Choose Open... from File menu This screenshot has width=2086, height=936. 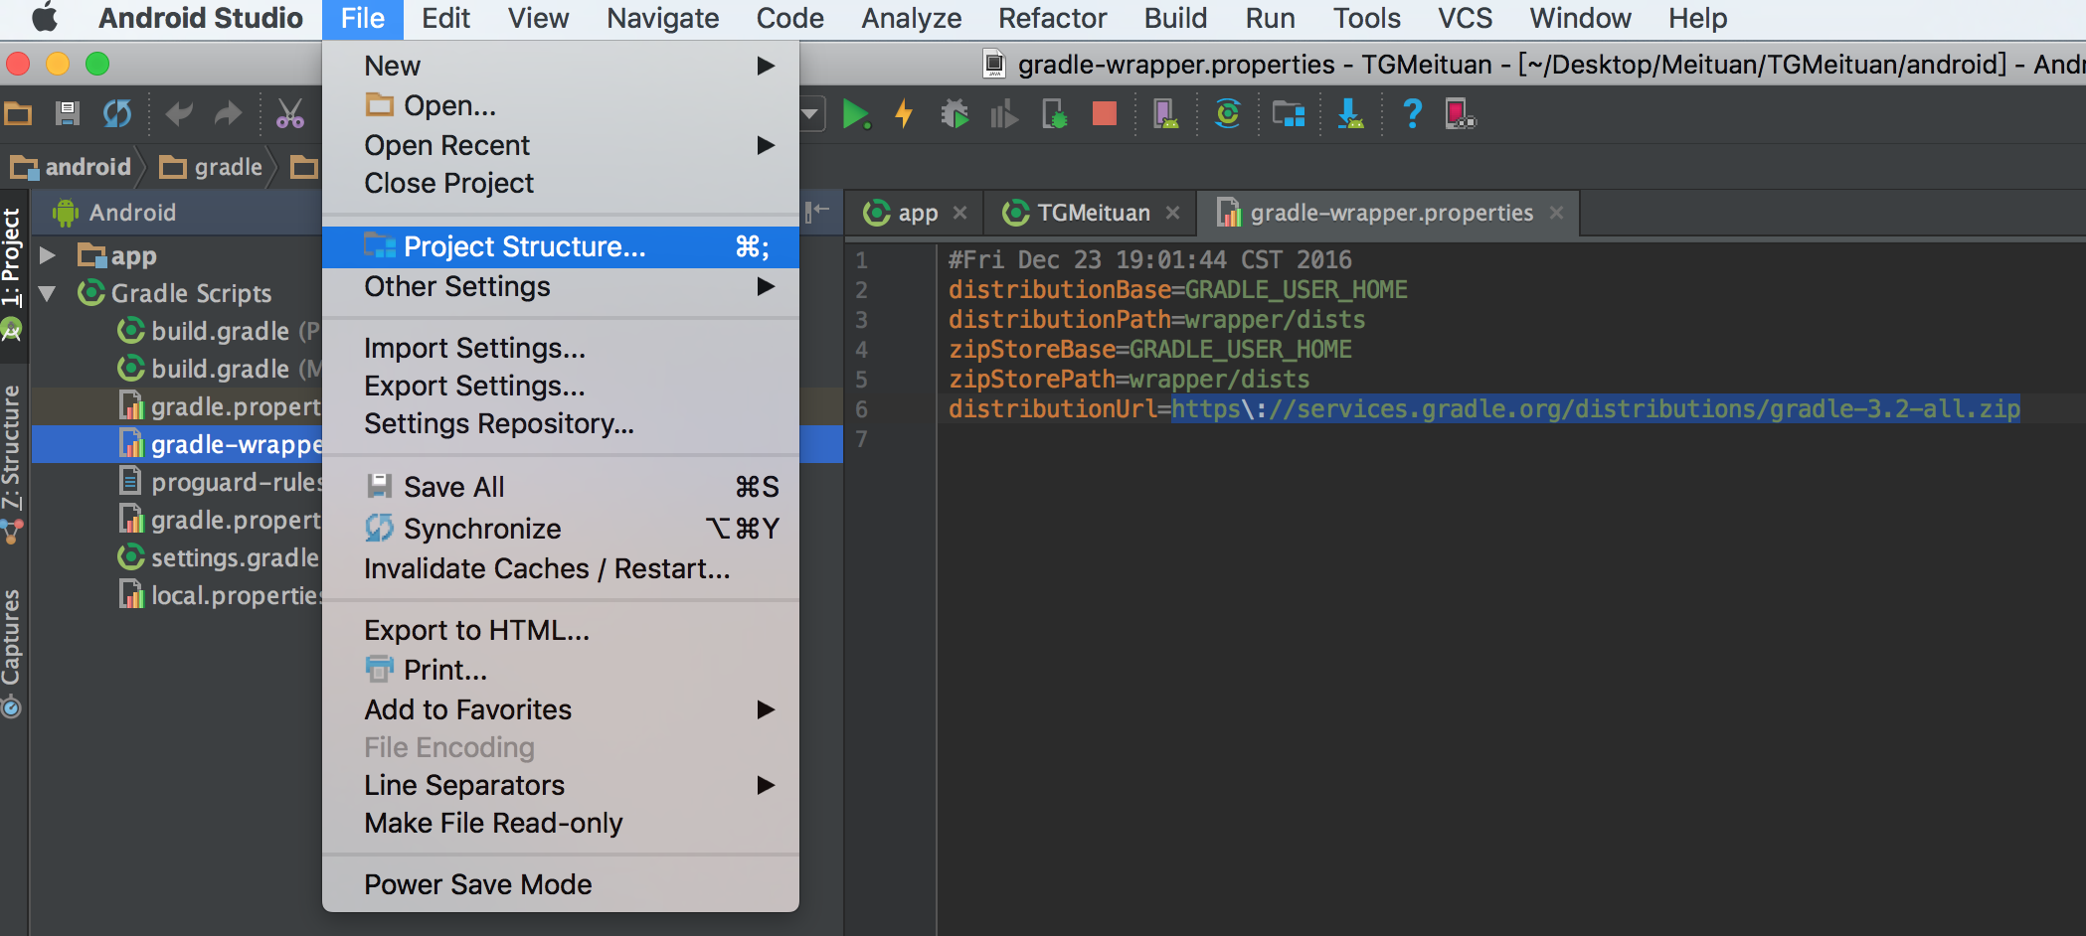[561, 105]
